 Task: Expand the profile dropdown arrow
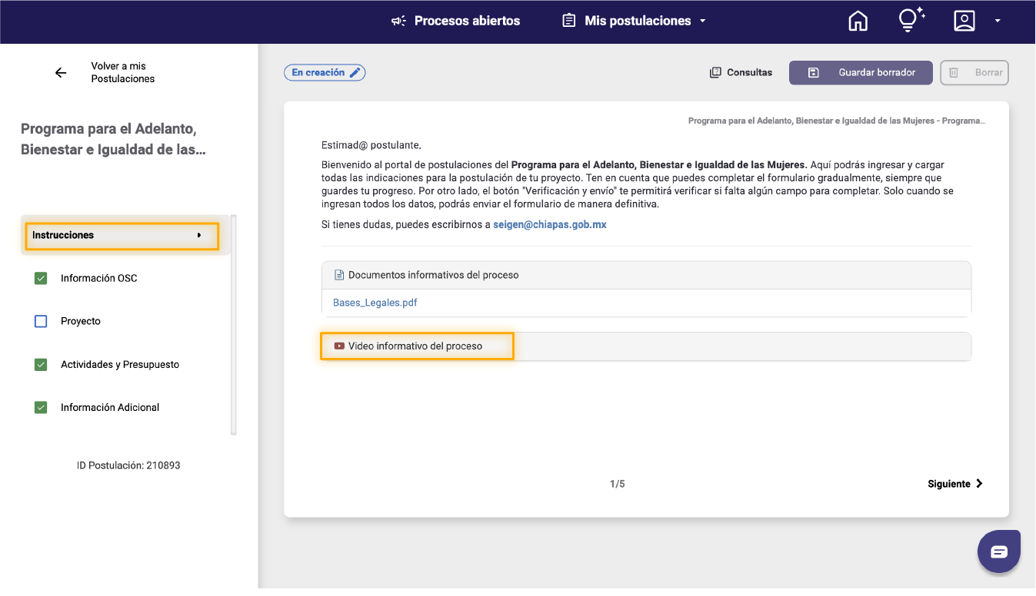(998, 22)
